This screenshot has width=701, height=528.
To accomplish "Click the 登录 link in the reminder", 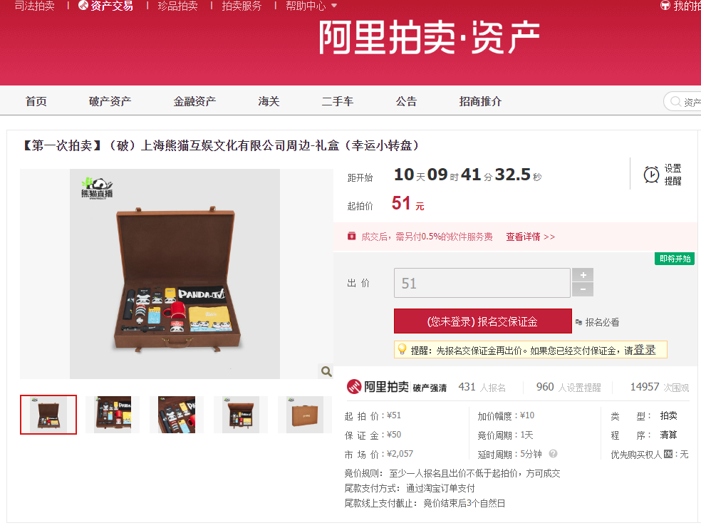I will 644,350.
